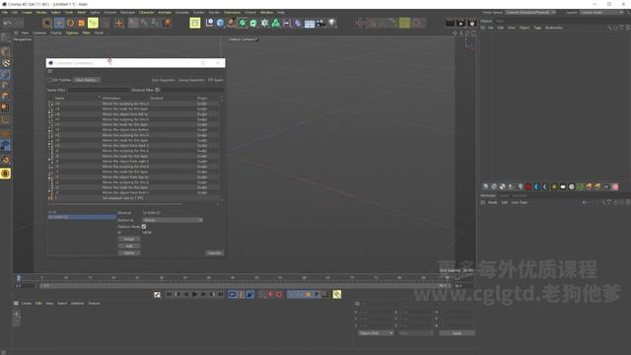Click the Add button under Assign
This screenshot has height=355, width=631.
pos(129,246)
